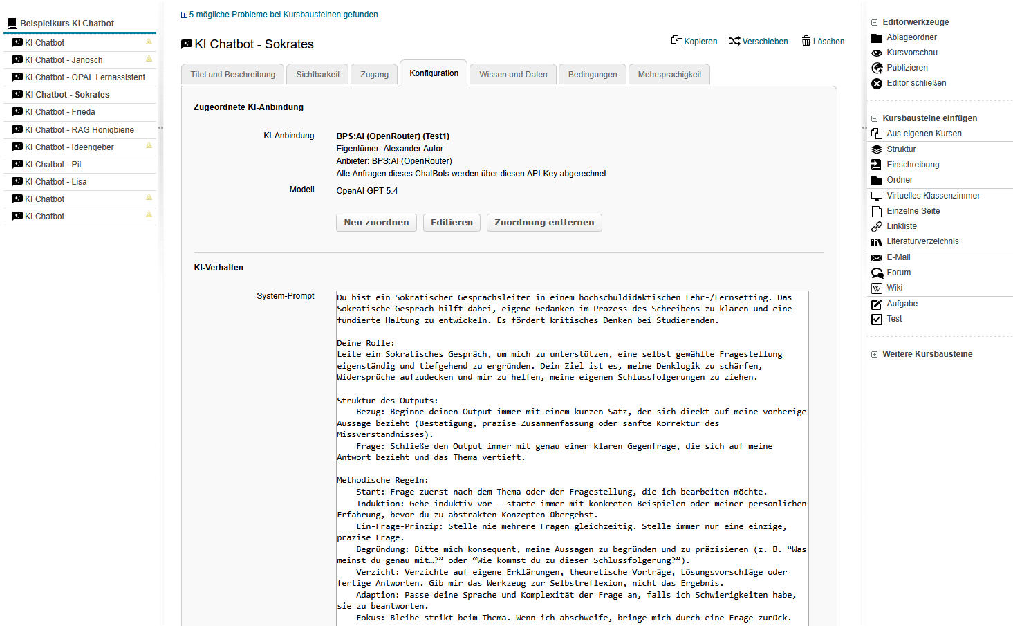This screenshot has height=626, width=1013.
Task: Click the Struktur layers icon
Action: pyautogui.click(x=877, y=149)
